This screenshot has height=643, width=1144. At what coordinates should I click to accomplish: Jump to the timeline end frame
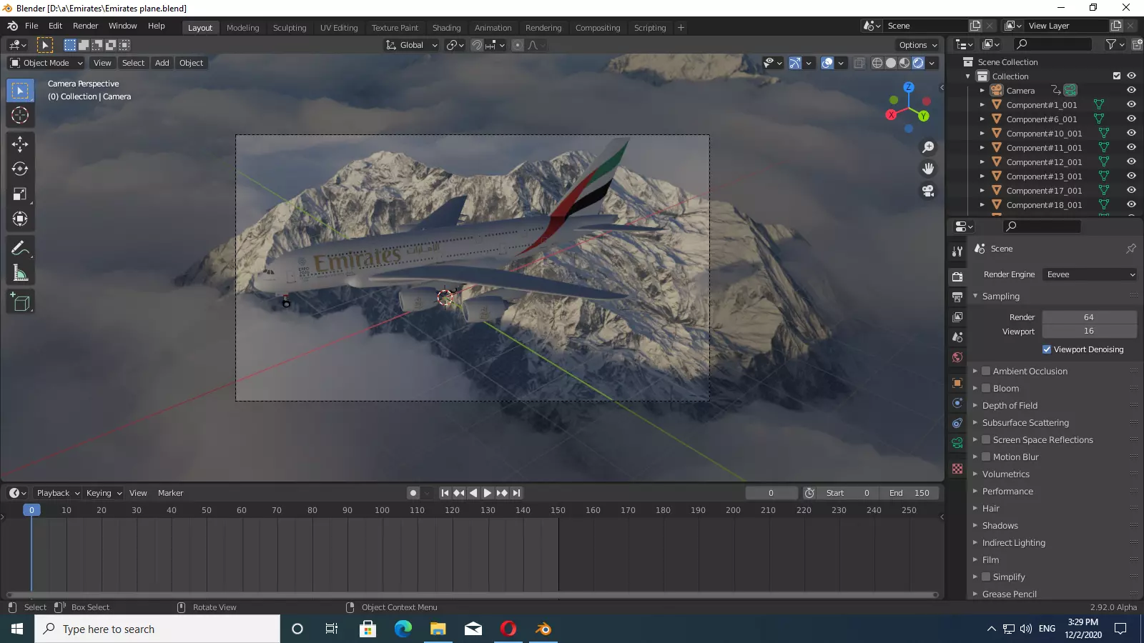pyautogui.click(x=516, y=493)
